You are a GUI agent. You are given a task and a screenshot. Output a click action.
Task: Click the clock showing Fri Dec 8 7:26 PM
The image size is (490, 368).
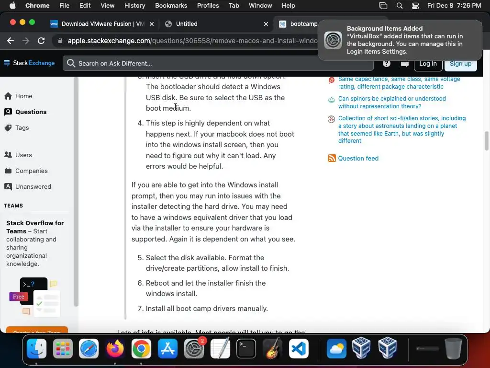pos(454,5)
